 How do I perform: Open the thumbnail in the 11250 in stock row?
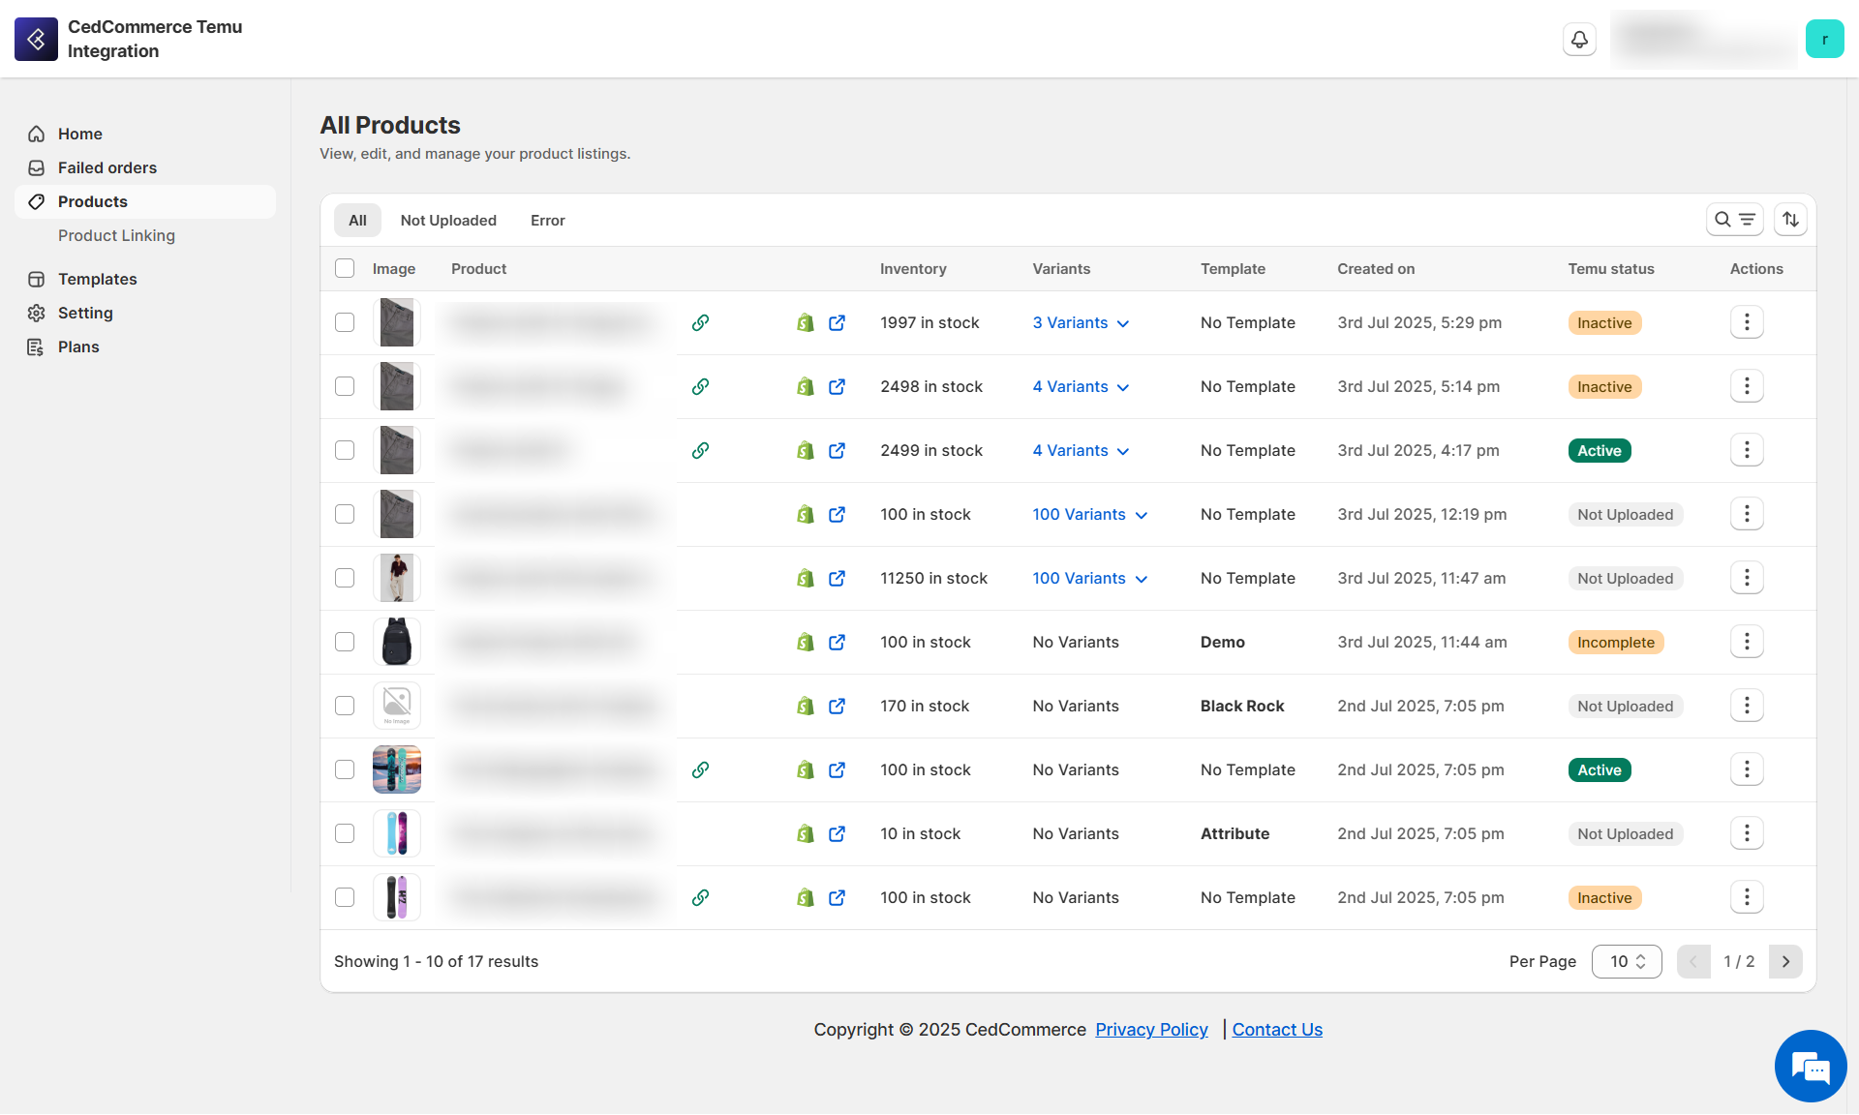(397, 578)
